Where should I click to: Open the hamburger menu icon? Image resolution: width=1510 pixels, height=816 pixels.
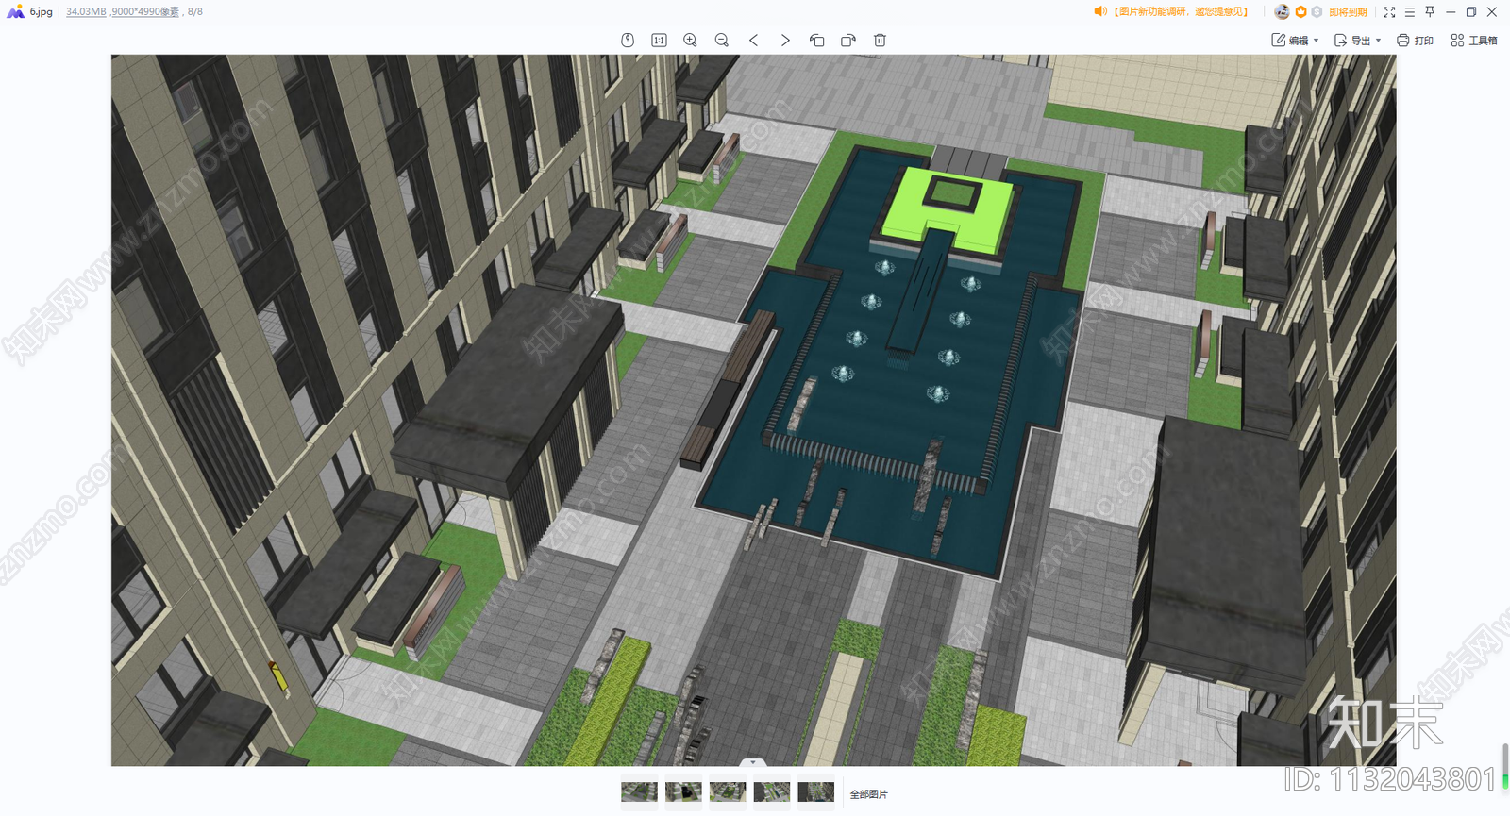(1410, 12)
